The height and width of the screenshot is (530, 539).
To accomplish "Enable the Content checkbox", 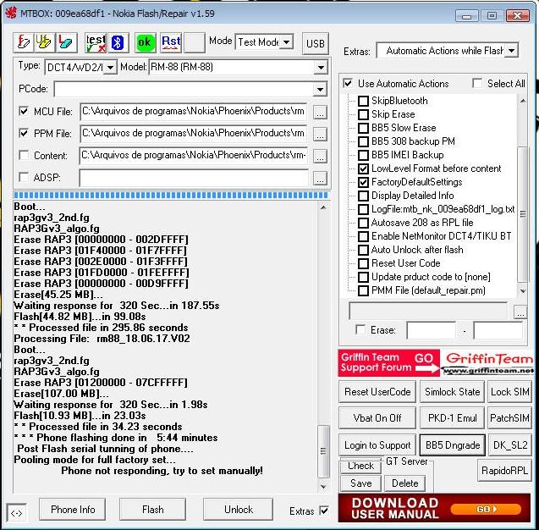I will click(24, 155).
